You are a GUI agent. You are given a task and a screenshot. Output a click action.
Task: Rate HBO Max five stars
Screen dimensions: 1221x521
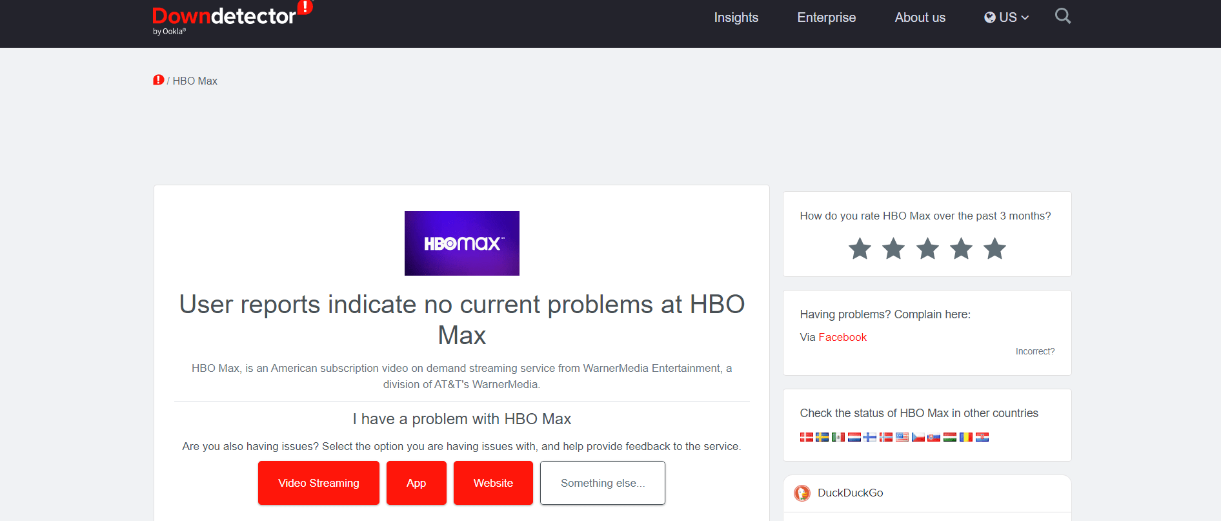[994, 249]
